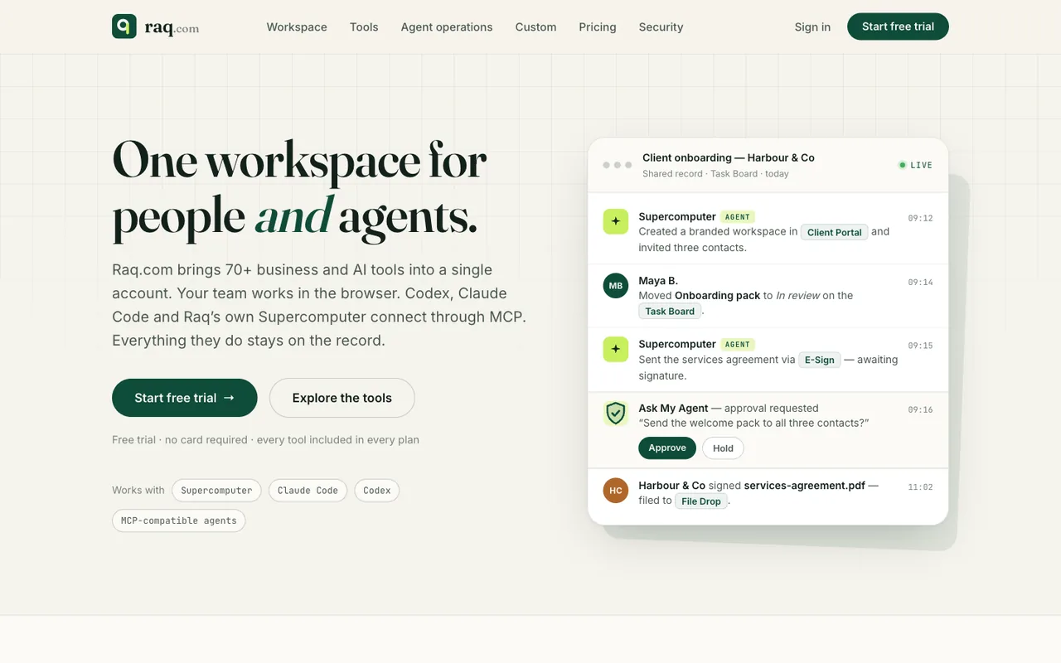Open the Task Board tag
The height and width of the screenshot is (663, 1061).
(x=670, y=311)
